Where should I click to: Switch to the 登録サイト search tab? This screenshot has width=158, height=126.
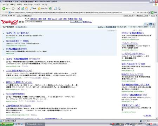34,19
